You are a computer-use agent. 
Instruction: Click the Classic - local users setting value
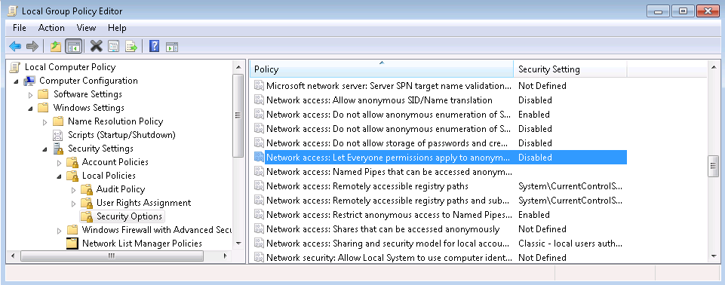click(570, 244)
